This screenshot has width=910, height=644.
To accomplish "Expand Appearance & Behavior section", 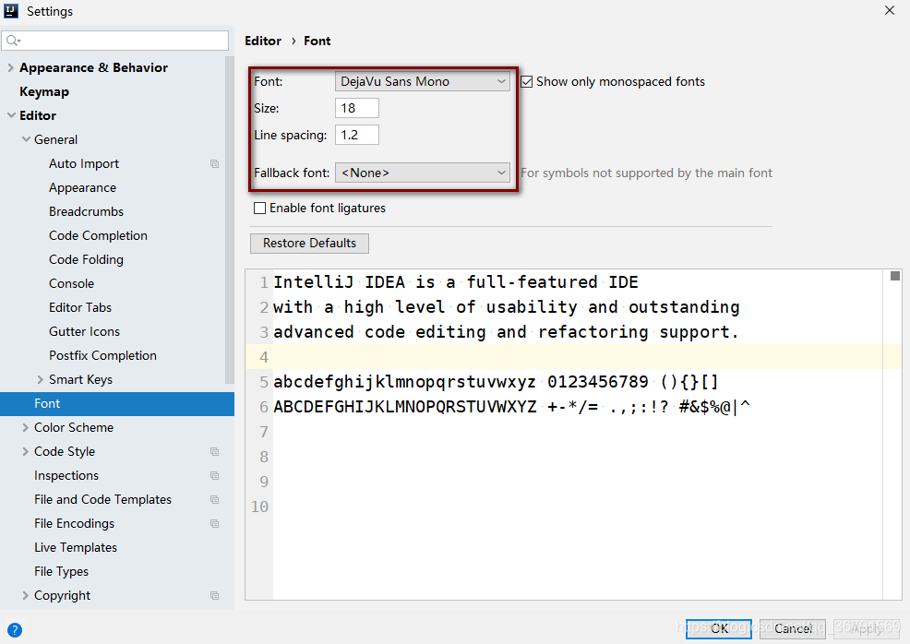I will (x=10, y=68).
